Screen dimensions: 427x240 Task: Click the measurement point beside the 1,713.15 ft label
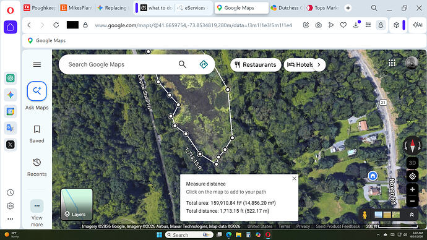pyautogui.click(x=200, y=154)
